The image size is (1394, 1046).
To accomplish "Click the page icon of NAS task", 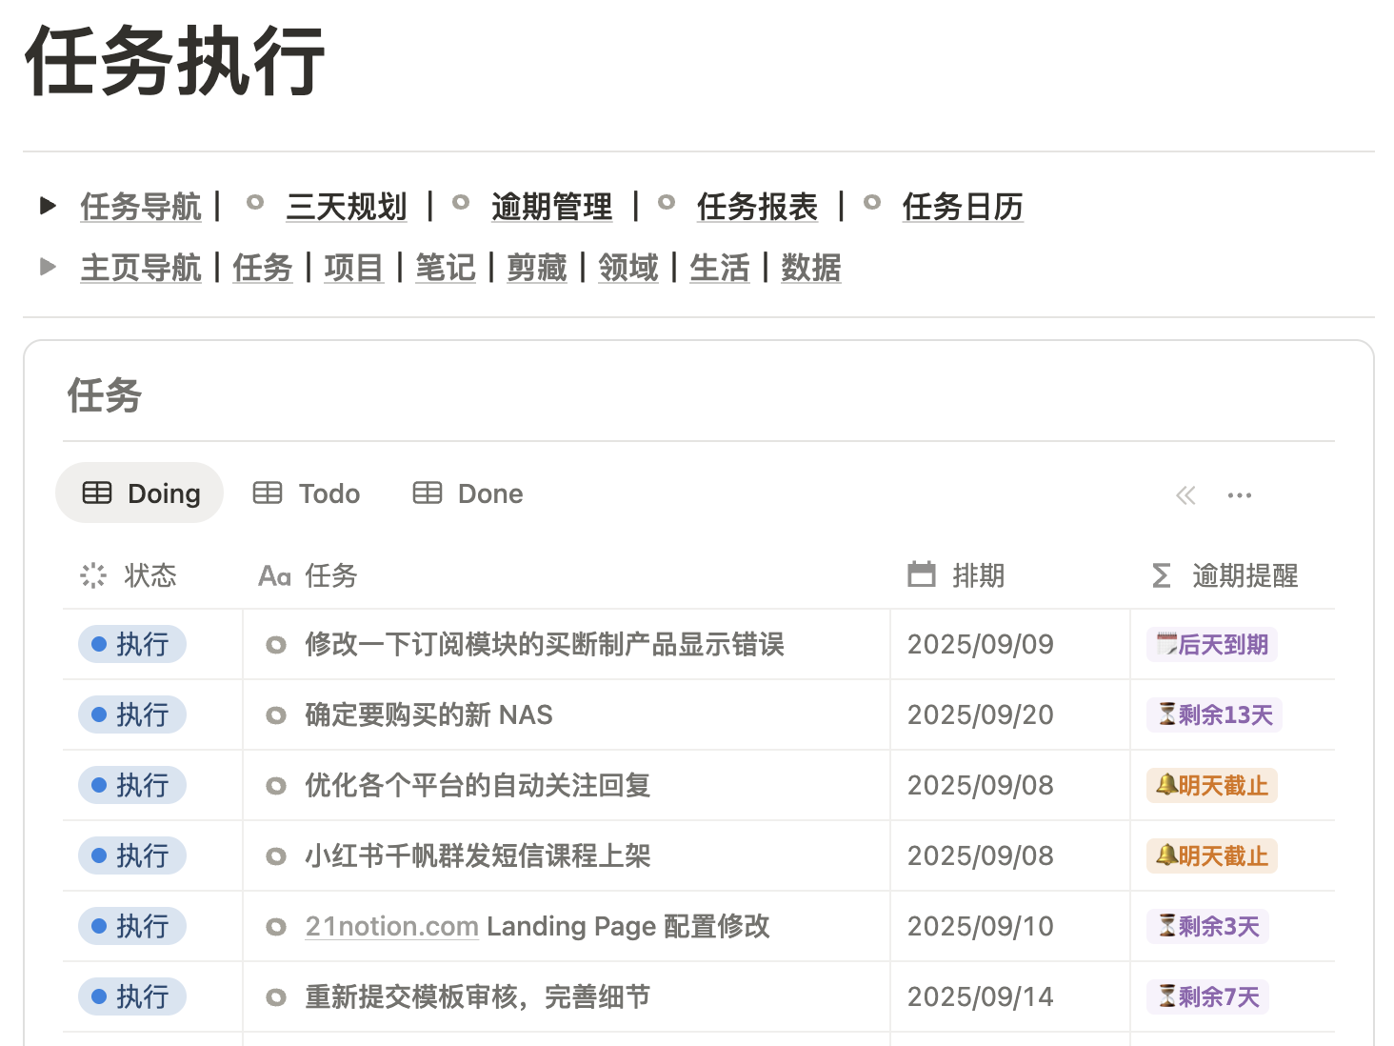I will 276,715.
